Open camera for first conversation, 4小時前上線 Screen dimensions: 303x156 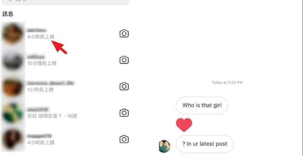(124, 33)
